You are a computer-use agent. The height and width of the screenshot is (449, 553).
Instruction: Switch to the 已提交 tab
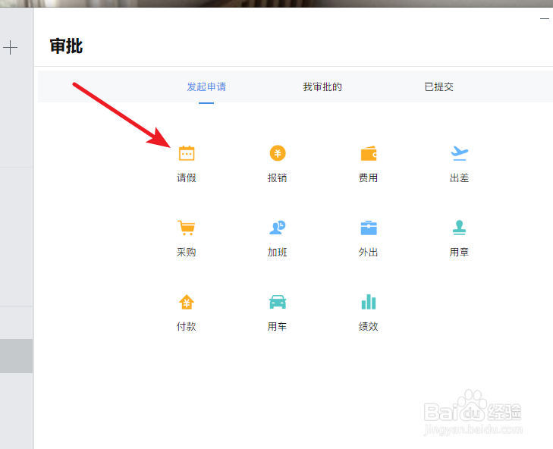438,86
